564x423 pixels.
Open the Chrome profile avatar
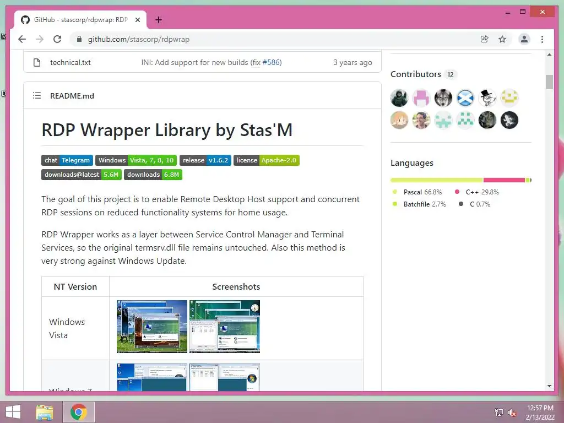[524, 39]
